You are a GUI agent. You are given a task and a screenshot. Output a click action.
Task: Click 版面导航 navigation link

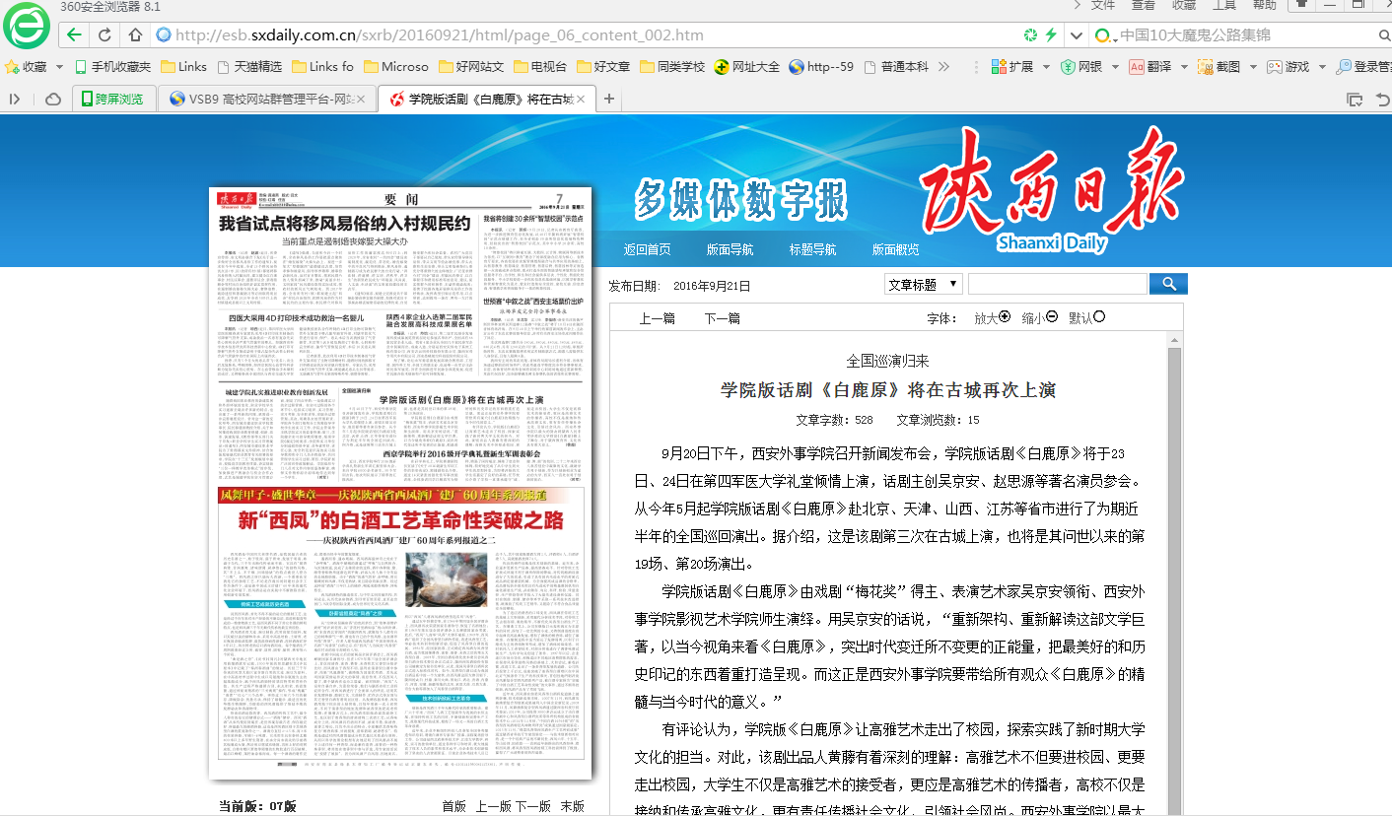coord(731,249)
